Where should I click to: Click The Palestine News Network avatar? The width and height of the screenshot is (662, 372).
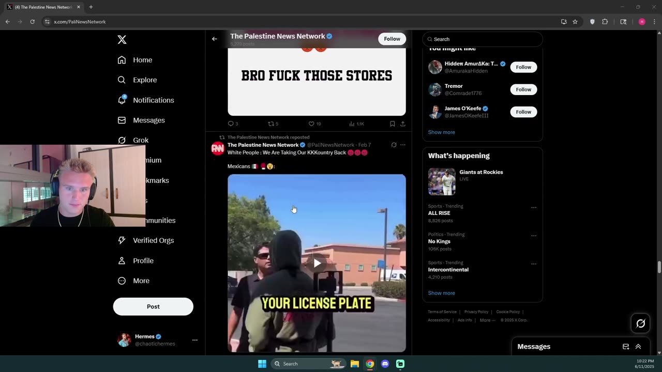pyautogui.click(x=218, y=149)
